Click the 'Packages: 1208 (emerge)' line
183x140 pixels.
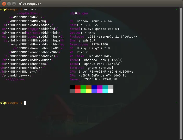[103, 37]
